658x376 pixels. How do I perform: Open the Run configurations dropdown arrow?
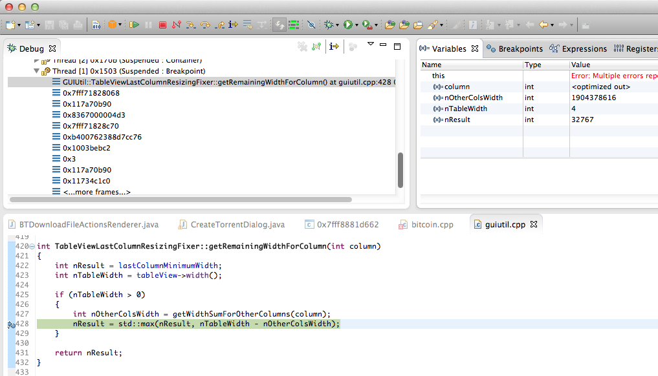pyautogui.click(x=356, y=25)
